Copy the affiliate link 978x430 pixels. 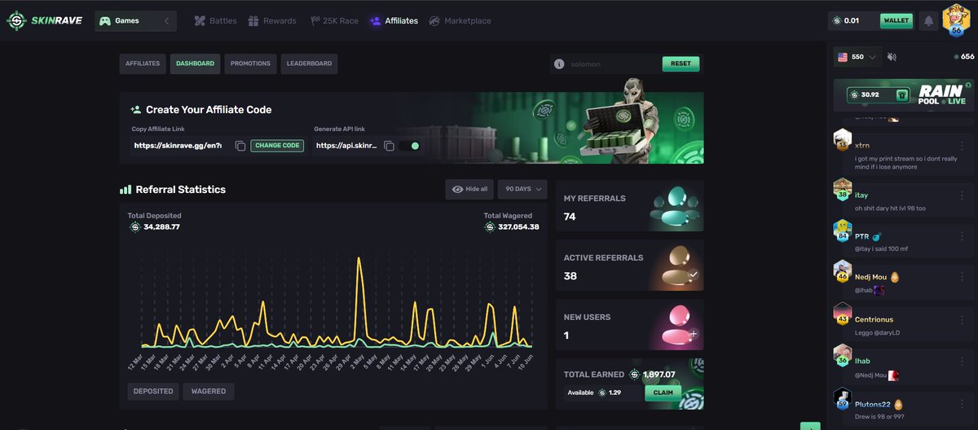[240, 146]
